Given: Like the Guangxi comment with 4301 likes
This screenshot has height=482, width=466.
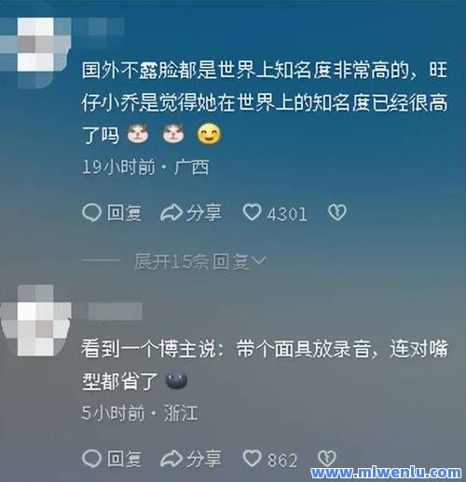Looking at the screenshot, I should 252,213.
